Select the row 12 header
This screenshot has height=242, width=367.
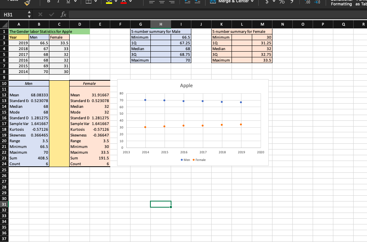[x=5, y=95]
